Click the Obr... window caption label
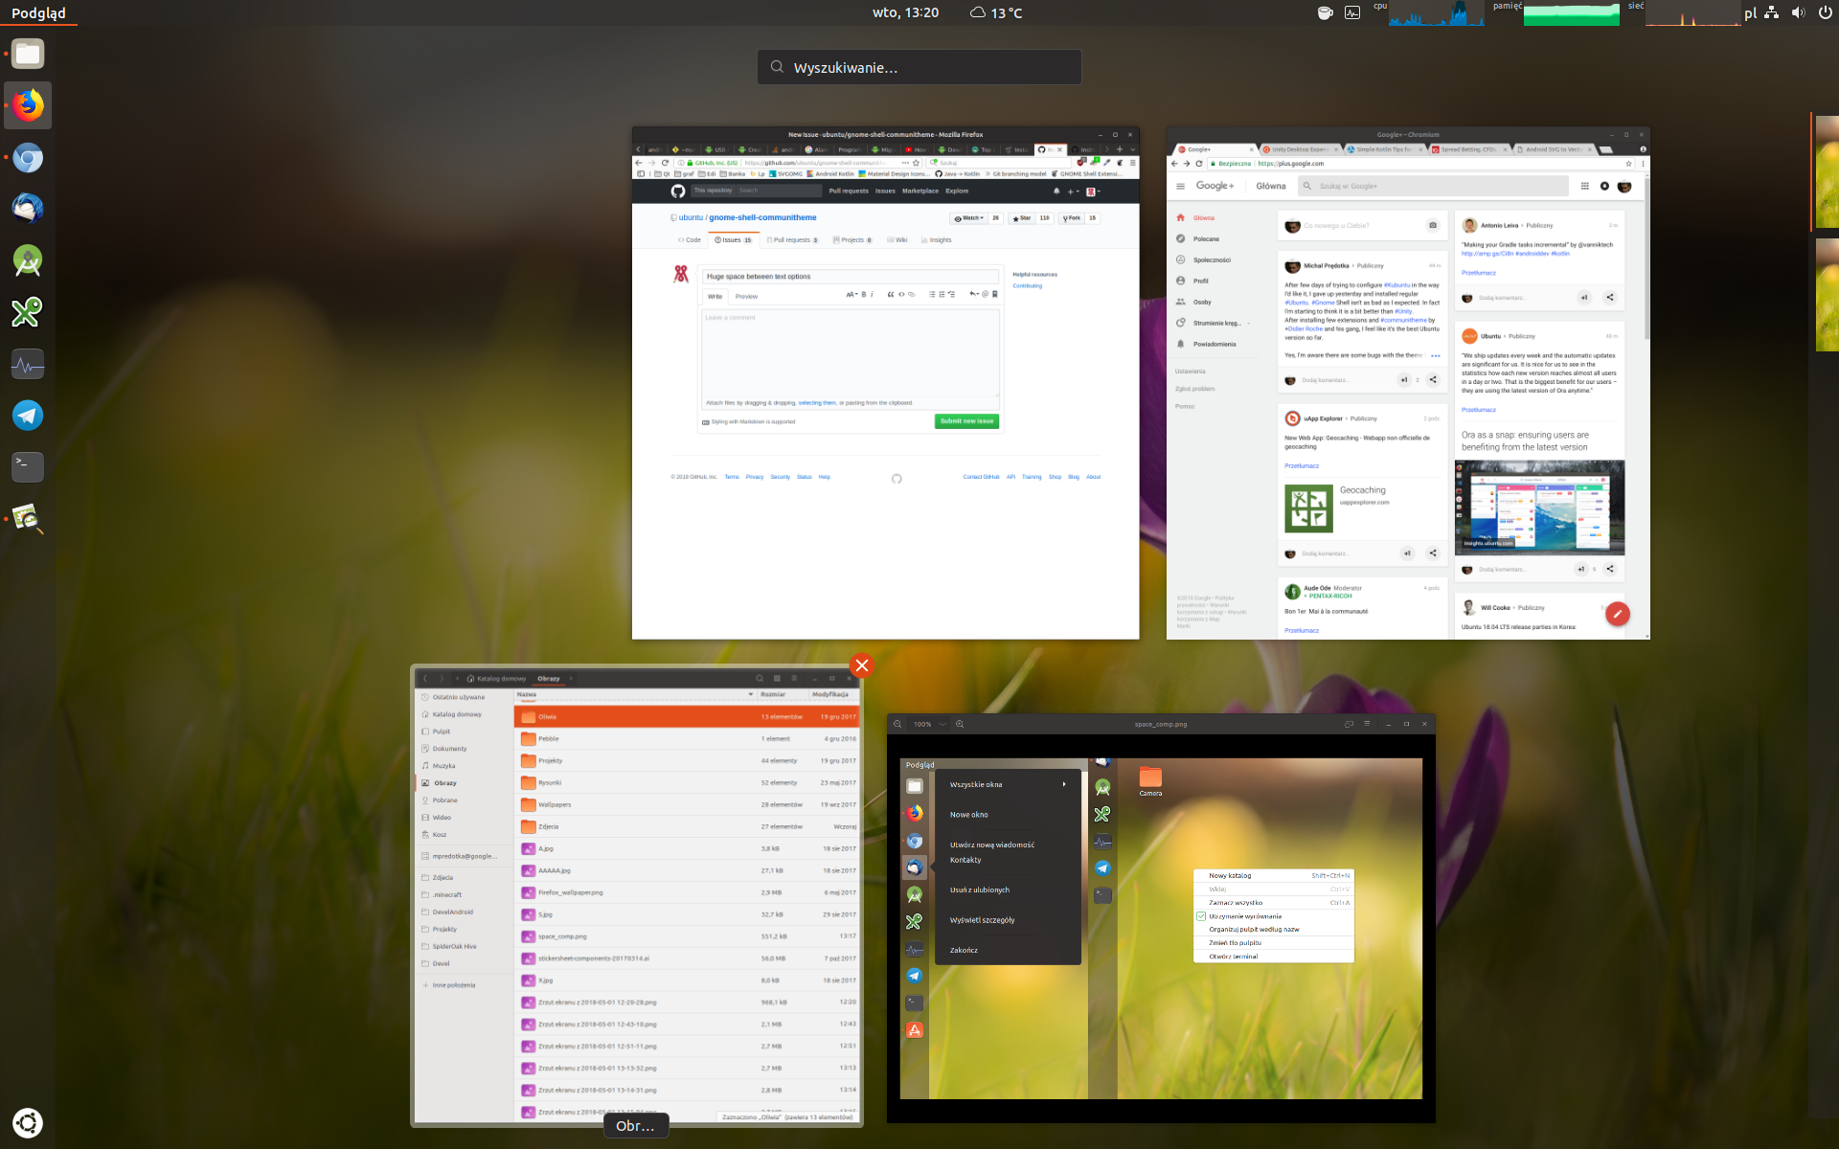Screen dimensions: 1839x1149 pyautogui.click(x=636, y=1126)
